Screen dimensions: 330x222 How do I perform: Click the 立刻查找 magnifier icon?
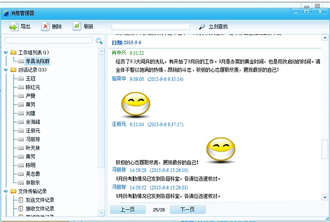click(x=202, y=26)
